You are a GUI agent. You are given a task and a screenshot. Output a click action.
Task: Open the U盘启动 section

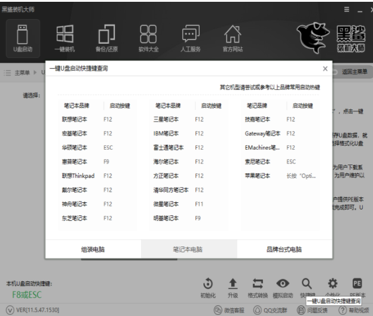[x=23, y=38]
